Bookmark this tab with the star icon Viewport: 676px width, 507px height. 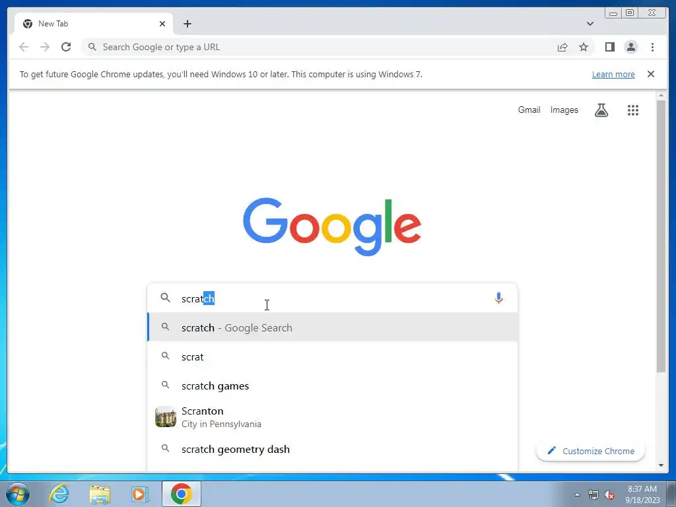(x=584, y=47)
